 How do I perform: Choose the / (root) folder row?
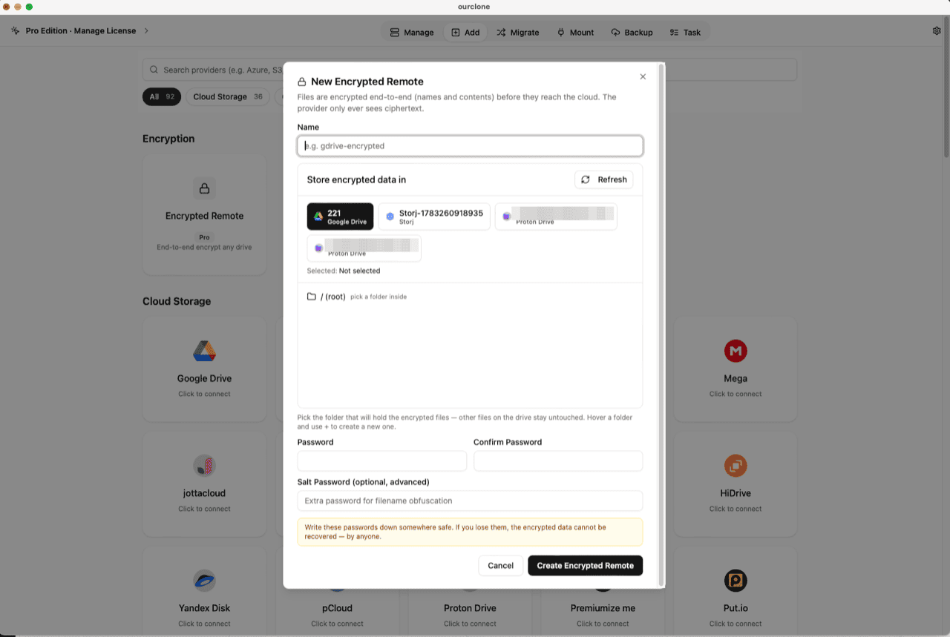pos(470,297)
